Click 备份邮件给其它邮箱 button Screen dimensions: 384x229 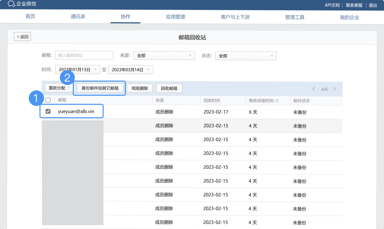pos(99,88)
